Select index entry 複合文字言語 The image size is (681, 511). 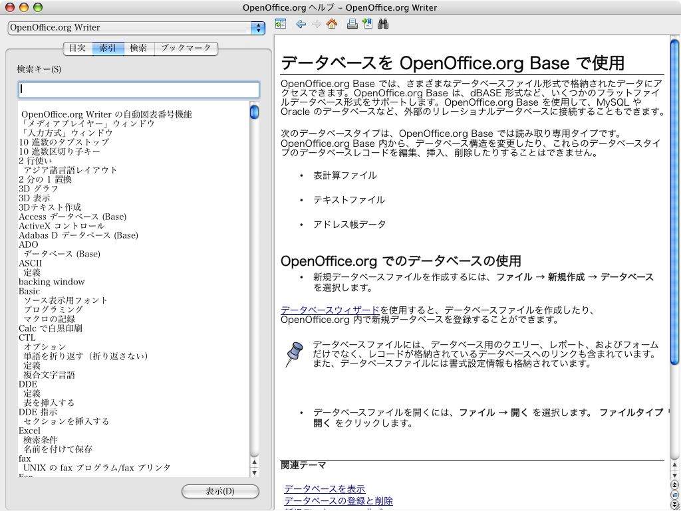pos(49,375)
